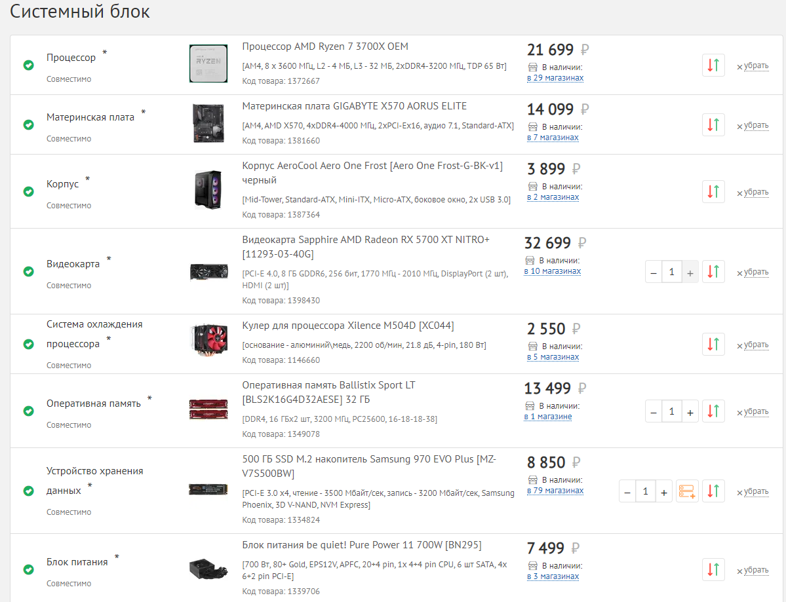Screen dimensions: 786x602
Task: Click swap arrows icon for Ballistix Sport memory
Action: click(713, 411)
